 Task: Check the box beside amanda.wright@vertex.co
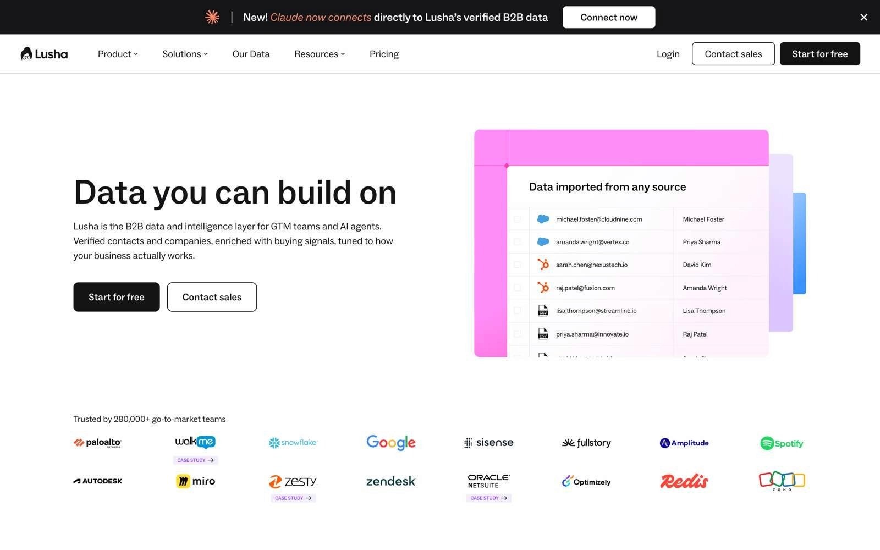pos(517,242)
